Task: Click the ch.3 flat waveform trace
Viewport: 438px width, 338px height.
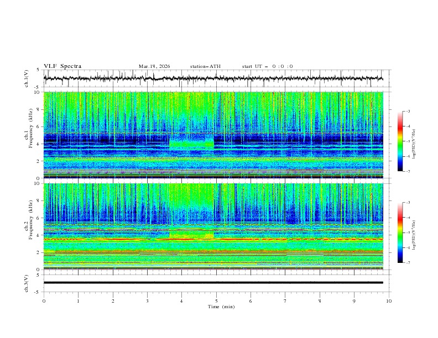Action: tap(213, 283)
